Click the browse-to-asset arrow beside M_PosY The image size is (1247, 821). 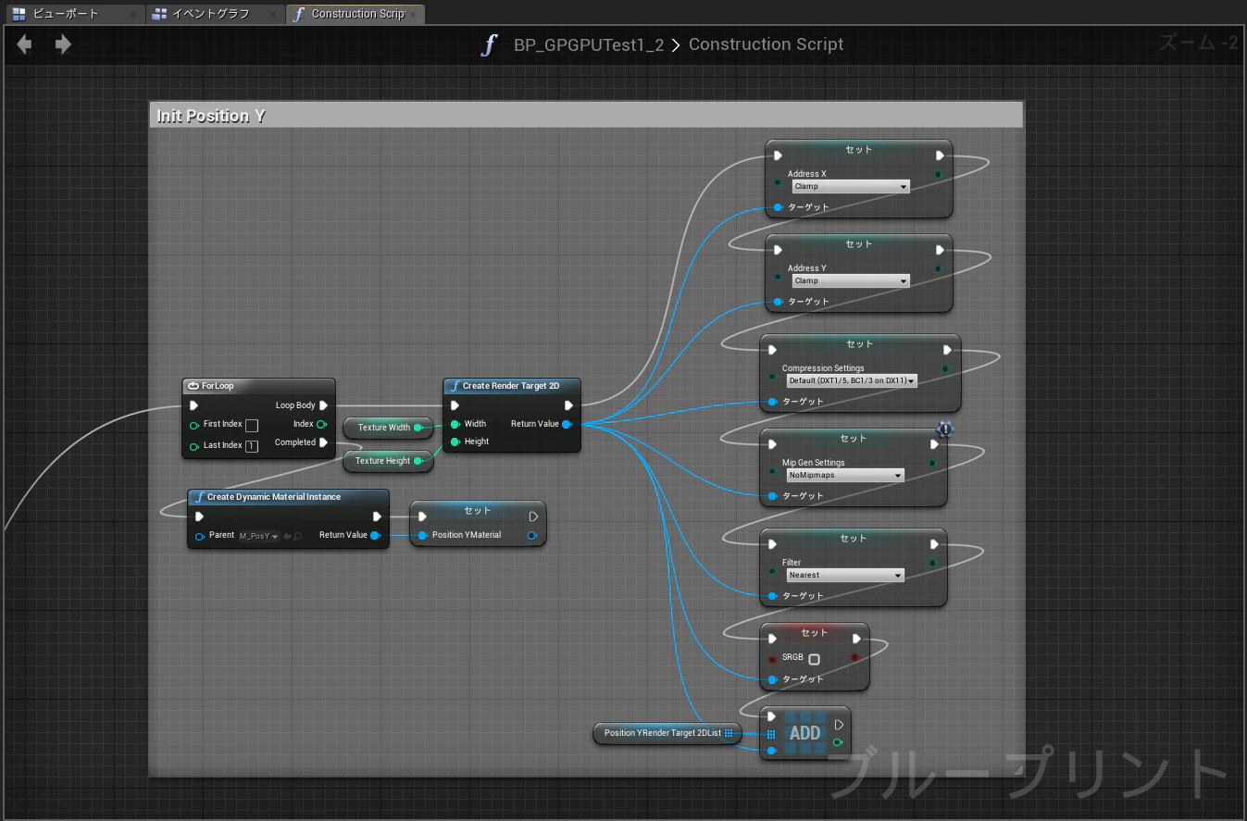[288, 536]
